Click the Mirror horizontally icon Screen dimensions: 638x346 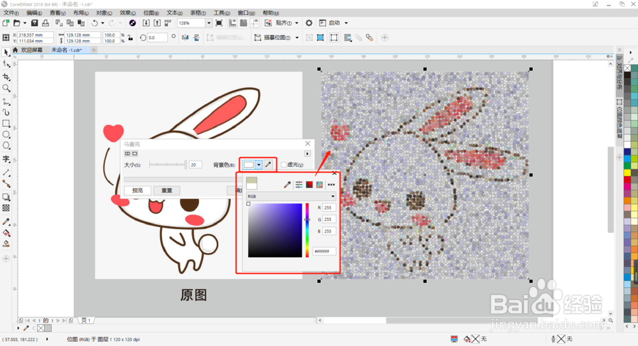pyautogui.click(x=185, y=38)
